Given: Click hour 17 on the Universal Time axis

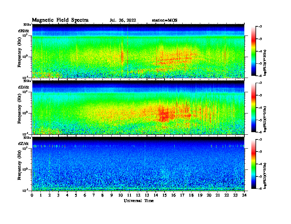Looking at the screenshot, I should pyautogui.click(x=182, y=195).
